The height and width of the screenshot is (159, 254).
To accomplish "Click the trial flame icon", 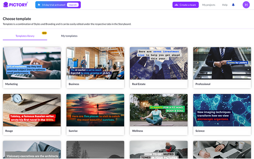I will point(39,5).
